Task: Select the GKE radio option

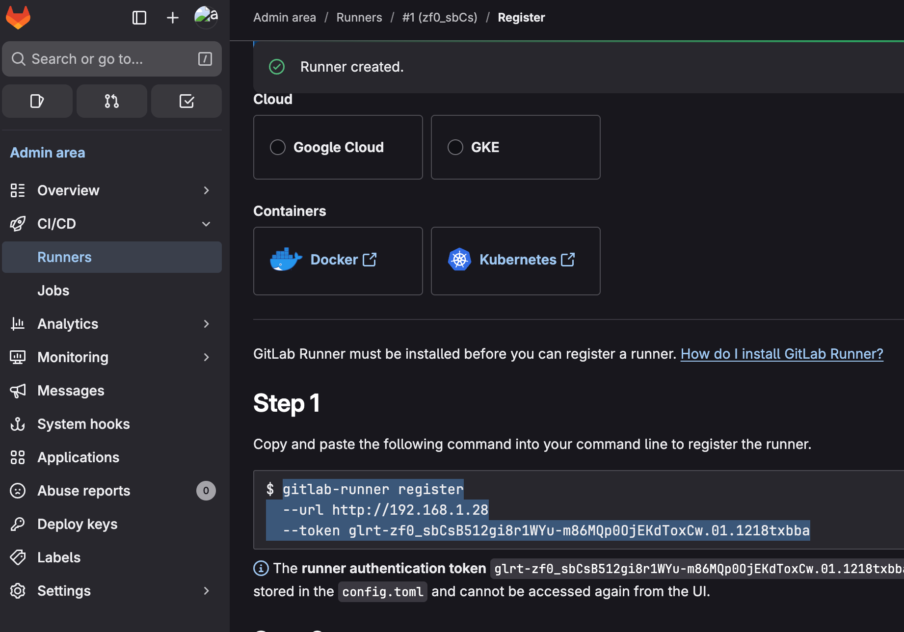Action: click(x=455, y=147)
